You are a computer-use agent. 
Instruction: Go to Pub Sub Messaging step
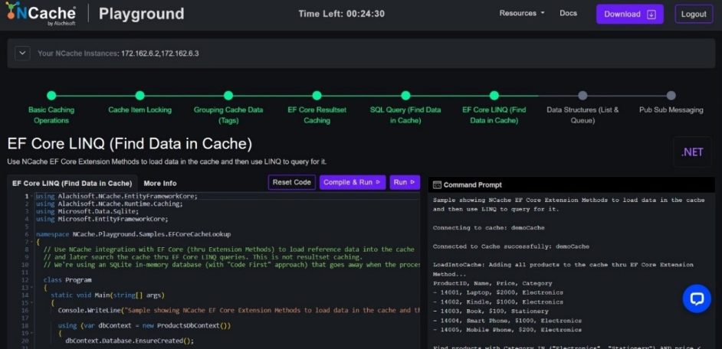coord(671,95)
